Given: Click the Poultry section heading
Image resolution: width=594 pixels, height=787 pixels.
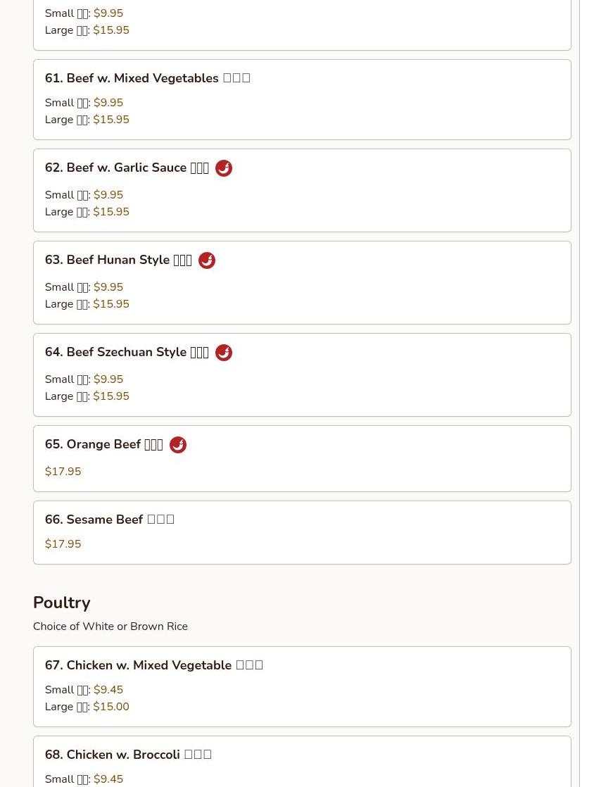Looking at the screenshot, I should 62,603.
